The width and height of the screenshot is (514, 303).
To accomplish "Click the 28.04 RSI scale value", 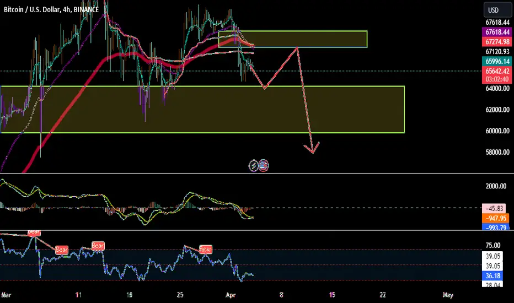I will coord(492,285).
